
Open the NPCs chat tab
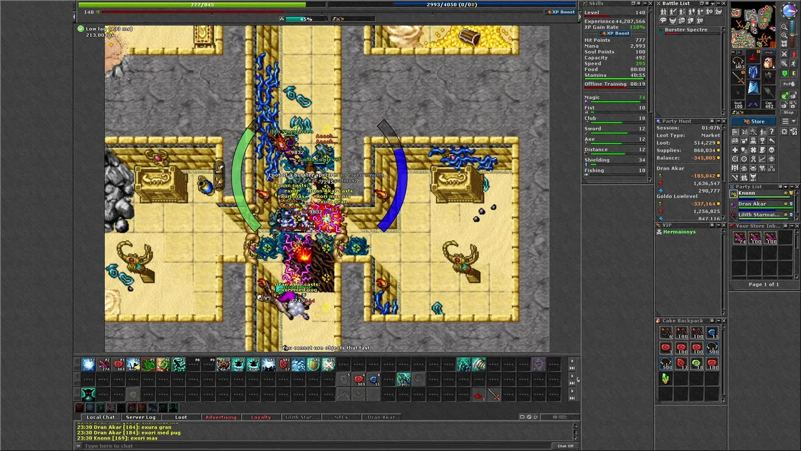tap(341, 417)
